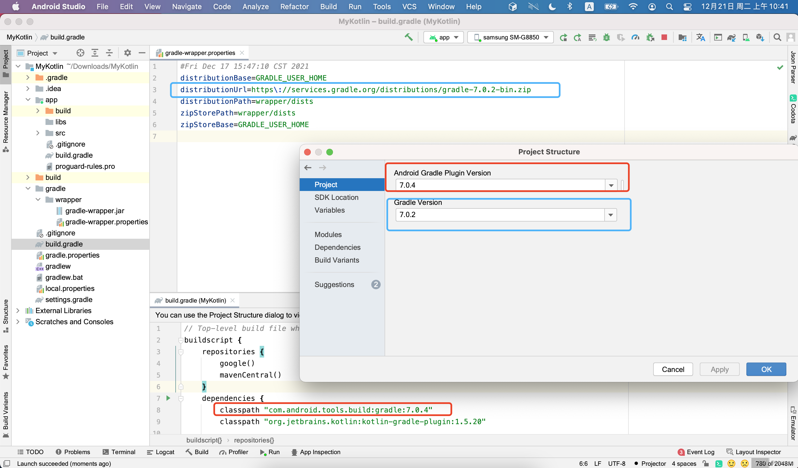Click the locate target crosshair in Project panel
Image resolution: width=798 pixels, height=468 pixels.
80,53
